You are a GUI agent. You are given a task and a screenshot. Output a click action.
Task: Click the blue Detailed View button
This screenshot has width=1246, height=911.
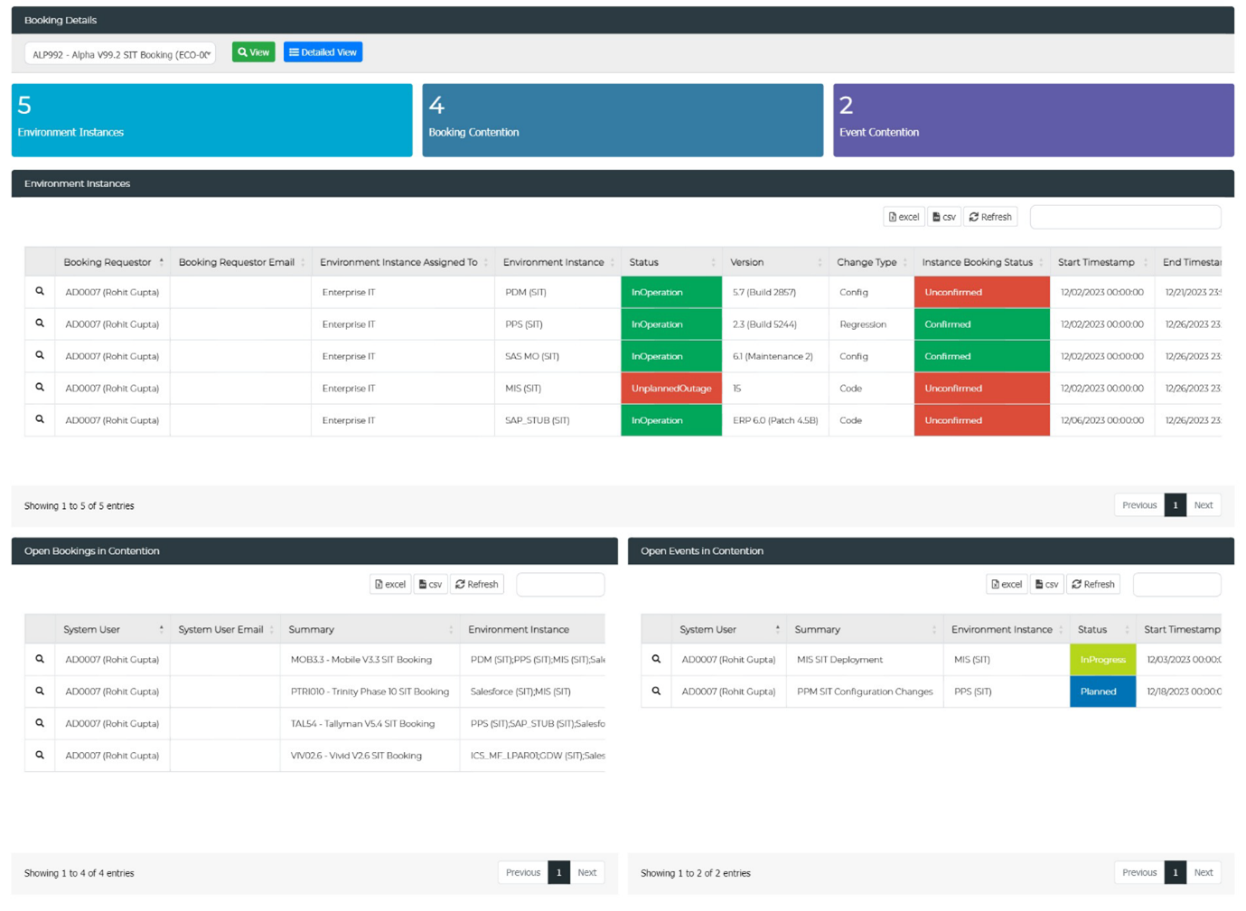323,52
